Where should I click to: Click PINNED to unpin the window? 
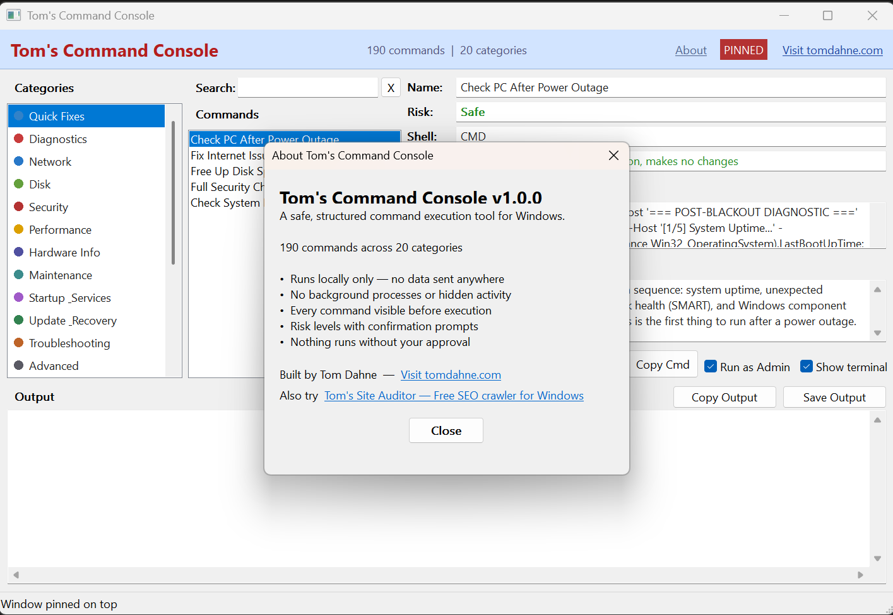(743, 50)
